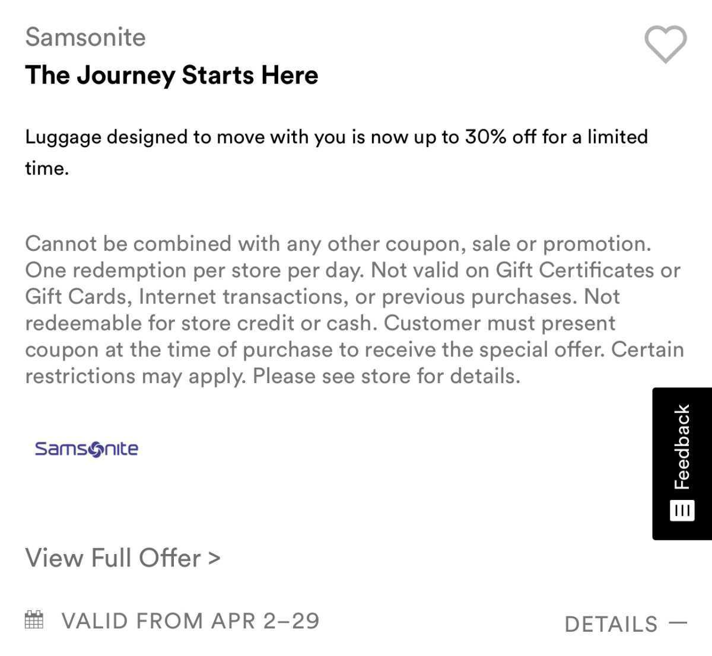
Task: Click "The Journey Starts Here" title
Action: [171, 75]
